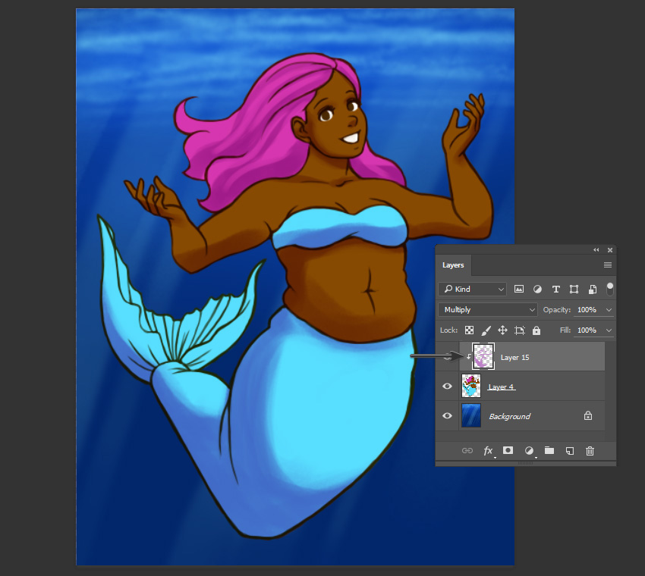This screenshot has height=576, width=645.
Task: Open the fx layer style menu
Action: click(488, 451)
